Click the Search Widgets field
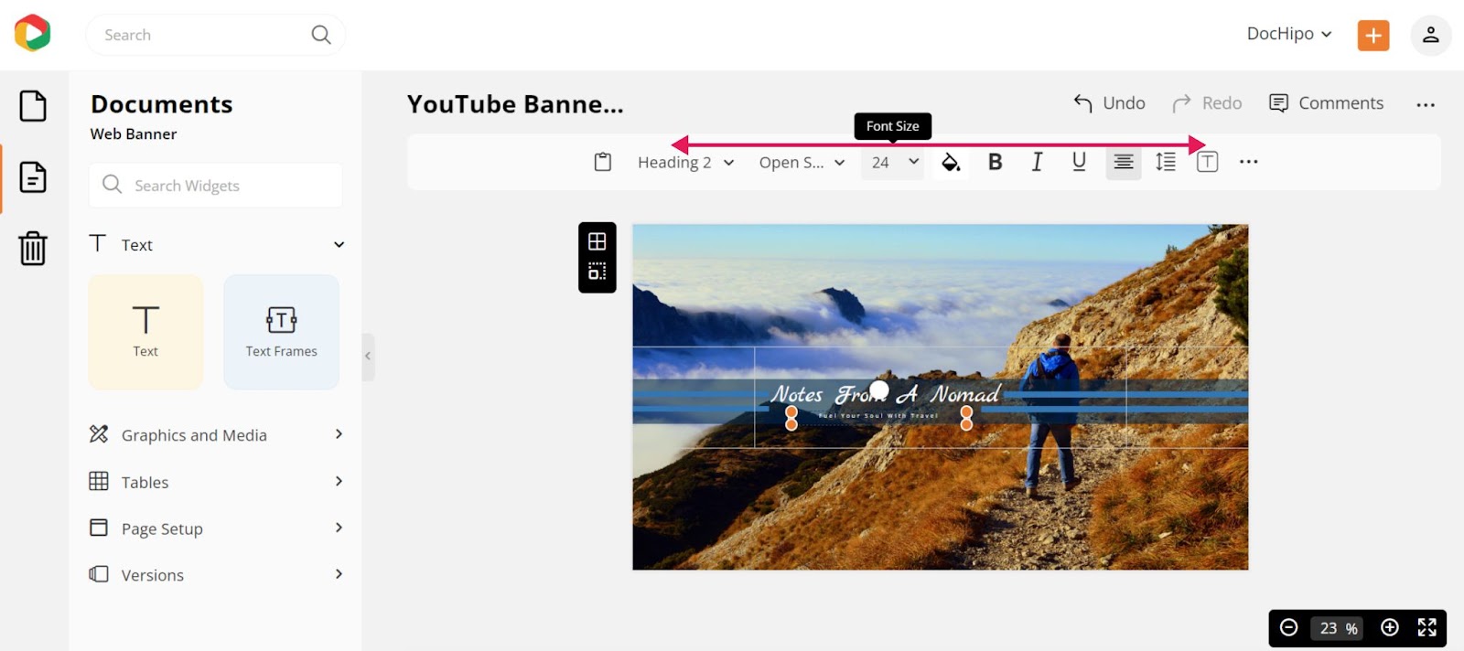This screenshot has width=1464, height=651. [x=216, y=186]
